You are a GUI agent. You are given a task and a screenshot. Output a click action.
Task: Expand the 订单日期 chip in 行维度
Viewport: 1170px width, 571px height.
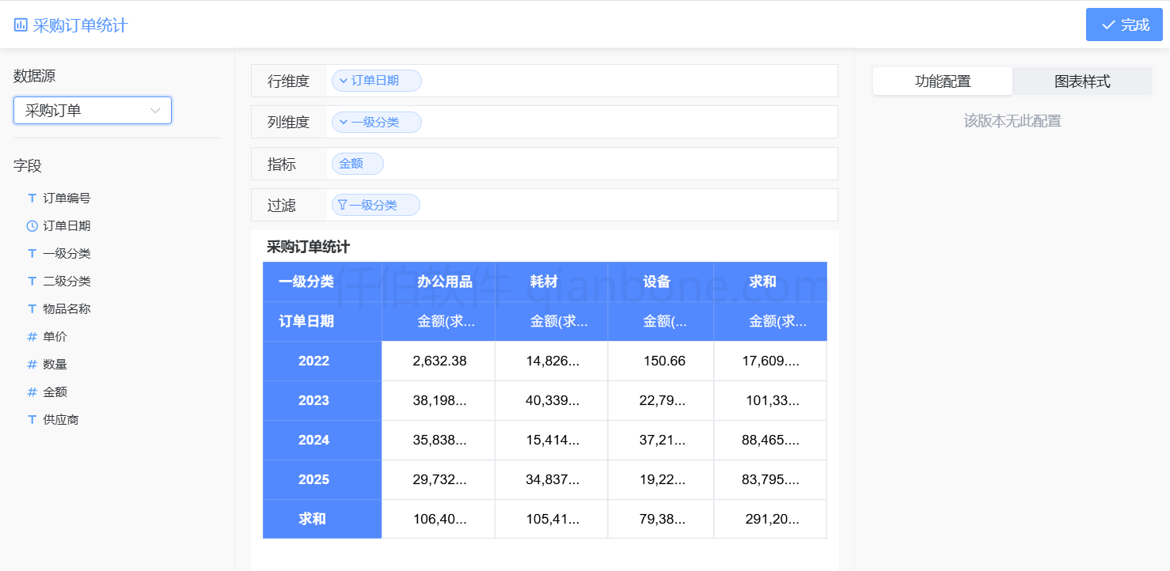coord(342,80)
